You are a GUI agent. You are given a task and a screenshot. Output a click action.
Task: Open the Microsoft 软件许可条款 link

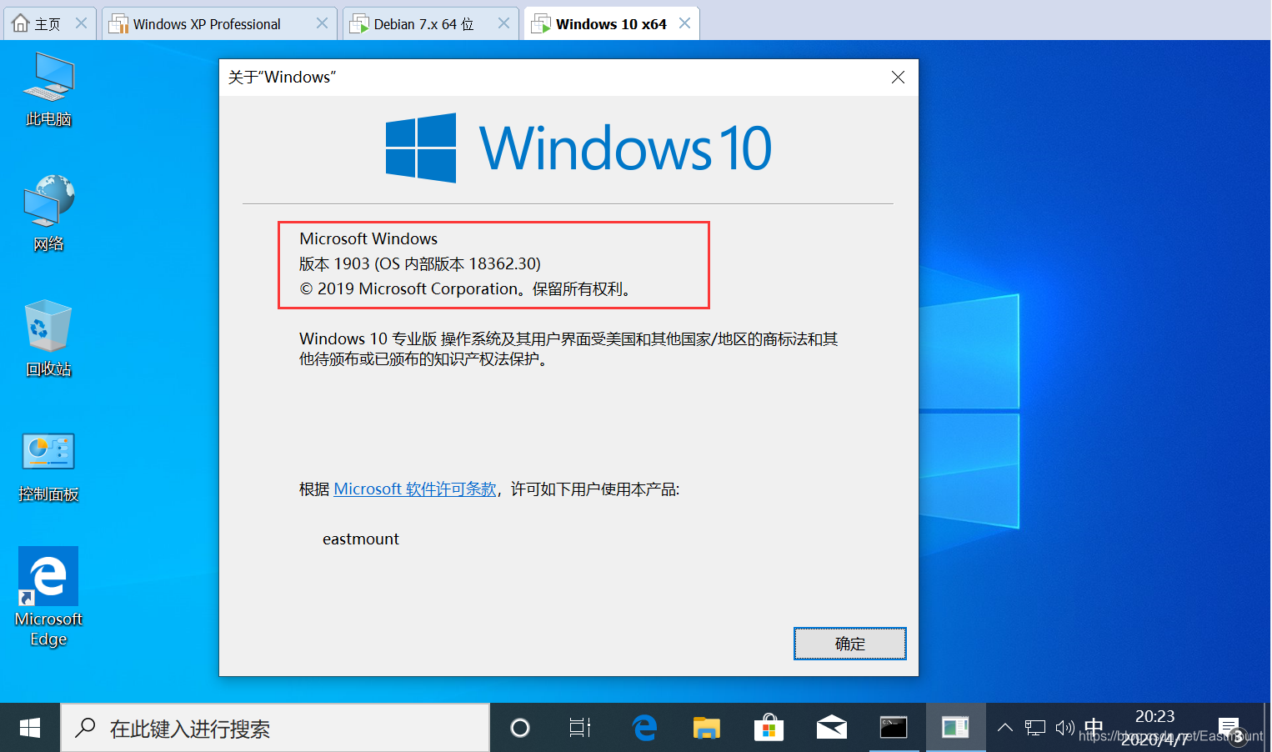coord(415,489)
